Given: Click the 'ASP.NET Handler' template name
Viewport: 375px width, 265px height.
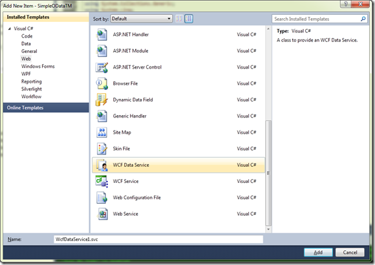Looking at the screenshot, I should 131,34.
